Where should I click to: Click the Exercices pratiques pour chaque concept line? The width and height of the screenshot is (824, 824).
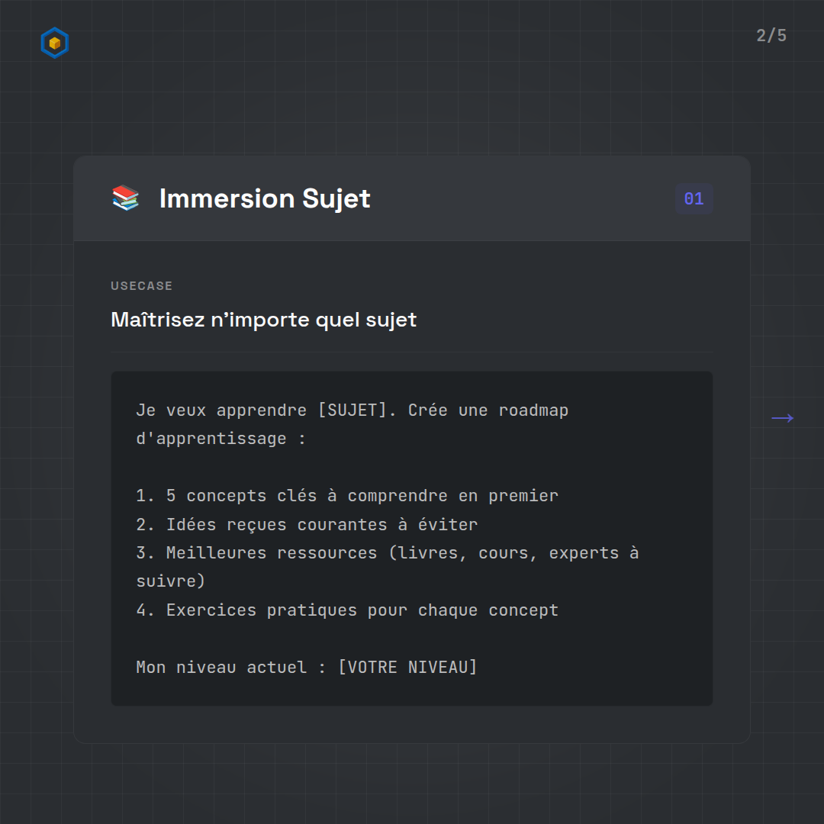[x=347, y=610]
